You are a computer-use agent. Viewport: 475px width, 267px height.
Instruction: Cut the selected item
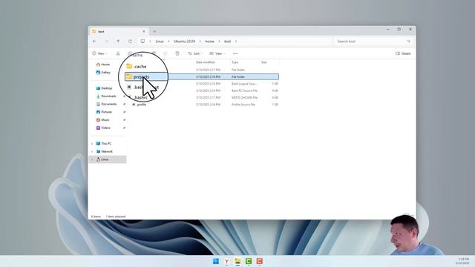coord(118,53)
